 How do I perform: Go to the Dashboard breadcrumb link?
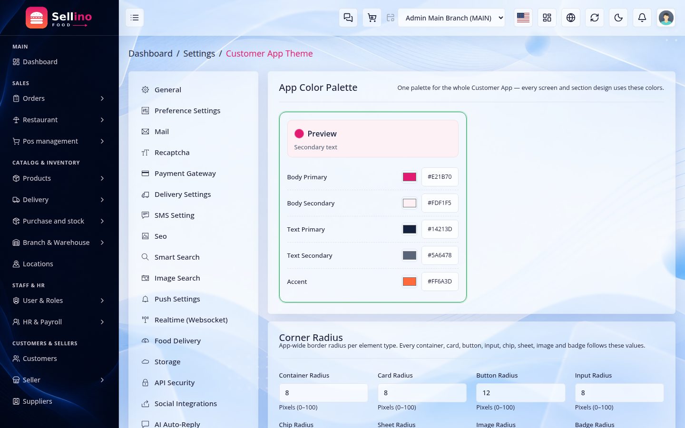[150, 54]
